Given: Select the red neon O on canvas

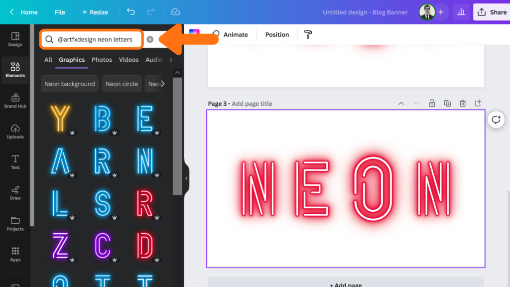Looking at the screenshot, I should coord(373,188).
